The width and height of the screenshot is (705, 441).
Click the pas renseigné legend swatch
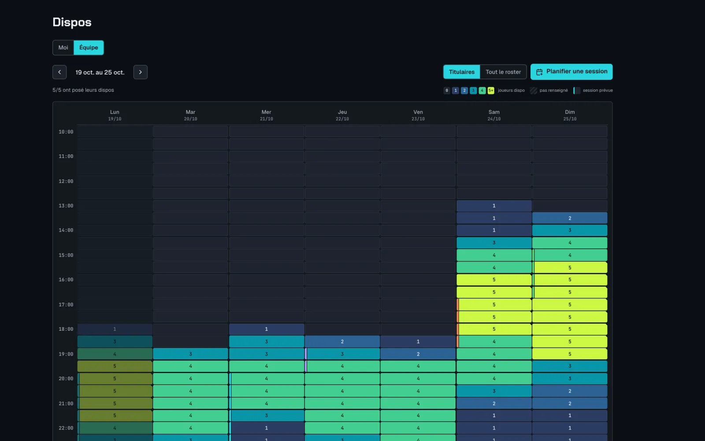(534, 90)
